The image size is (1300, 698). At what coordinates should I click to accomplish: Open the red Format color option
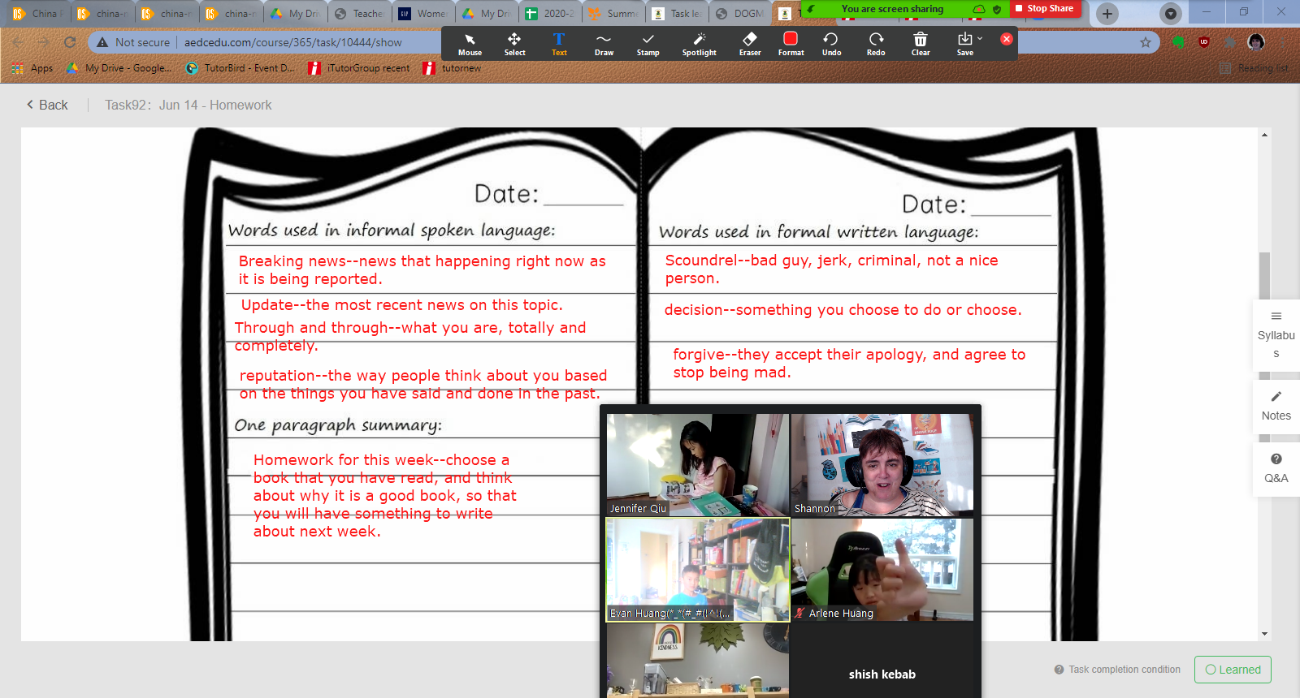pos(791,44)
